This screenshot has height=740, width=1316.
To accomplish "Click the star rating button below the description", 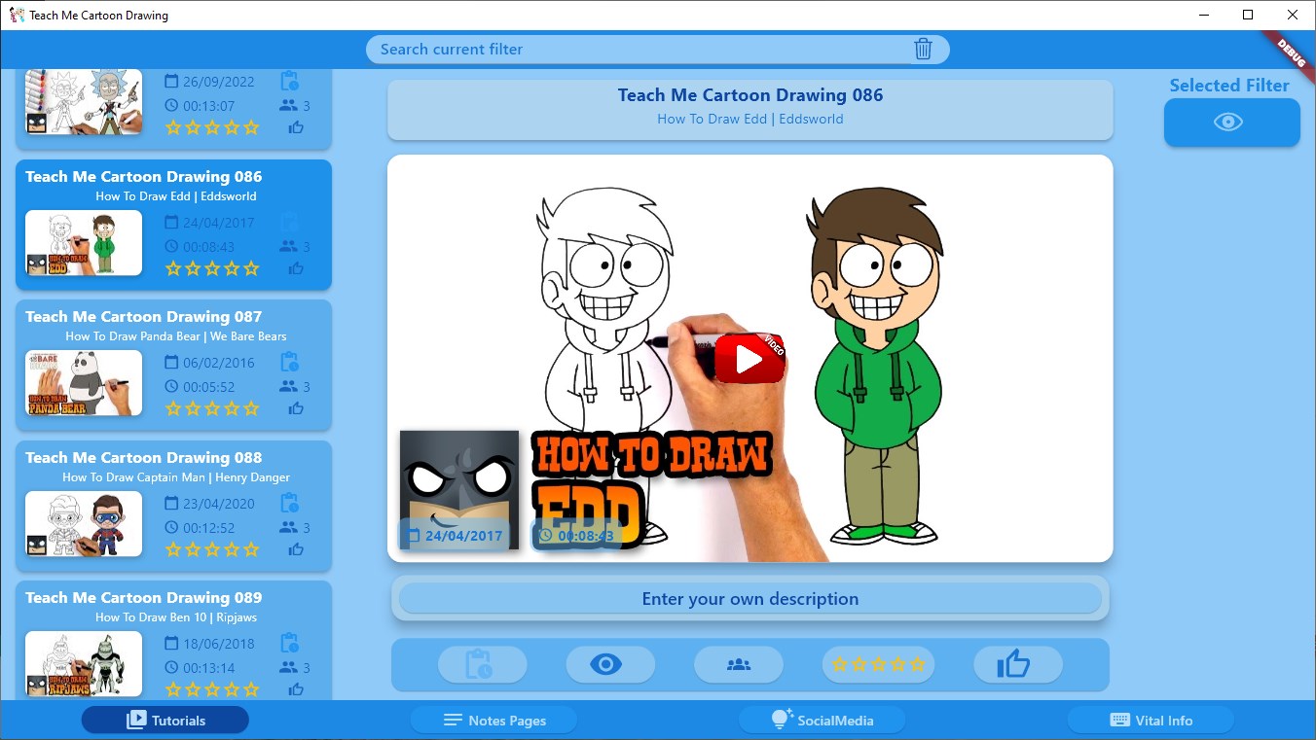I will (x=879, y=665).
